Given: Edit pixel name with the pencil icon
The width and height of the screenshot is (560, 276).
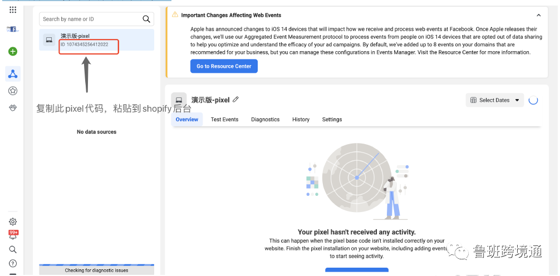Looking at the screenshot, I should 235,100.
